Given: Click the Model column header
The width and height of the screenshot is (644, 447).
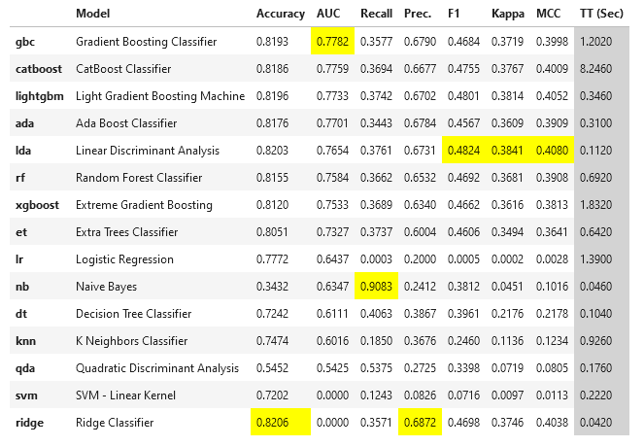Looking at the screenshot, I should (x=93, y=14).
